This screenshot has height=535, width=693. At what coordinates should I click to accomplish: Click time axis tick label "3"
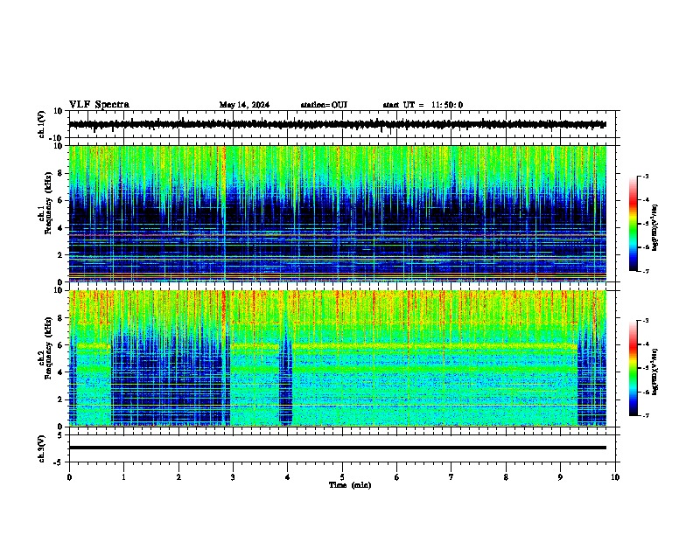233,477
